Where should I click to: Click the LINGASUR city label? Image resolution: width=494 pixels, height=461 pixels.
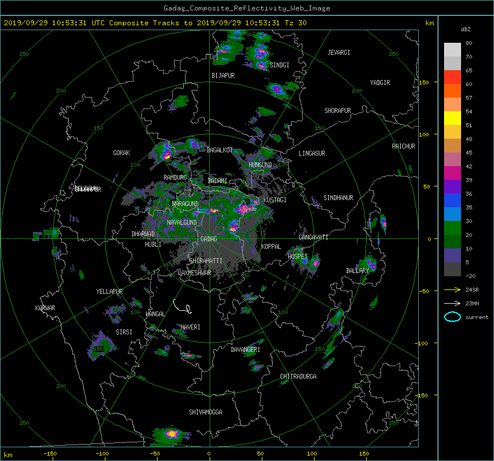(x=312, y=153)
